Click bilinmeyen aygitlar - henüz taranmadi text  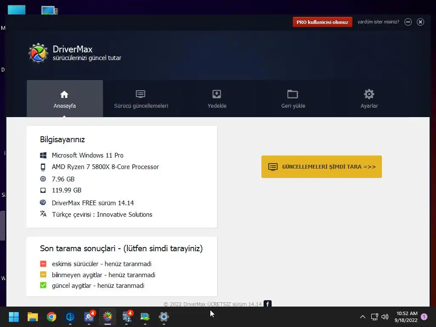[103, 275]
